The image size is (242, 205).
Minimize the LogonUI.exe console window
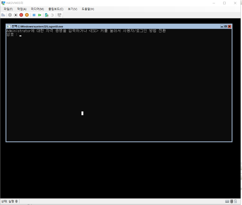(222, 26)
